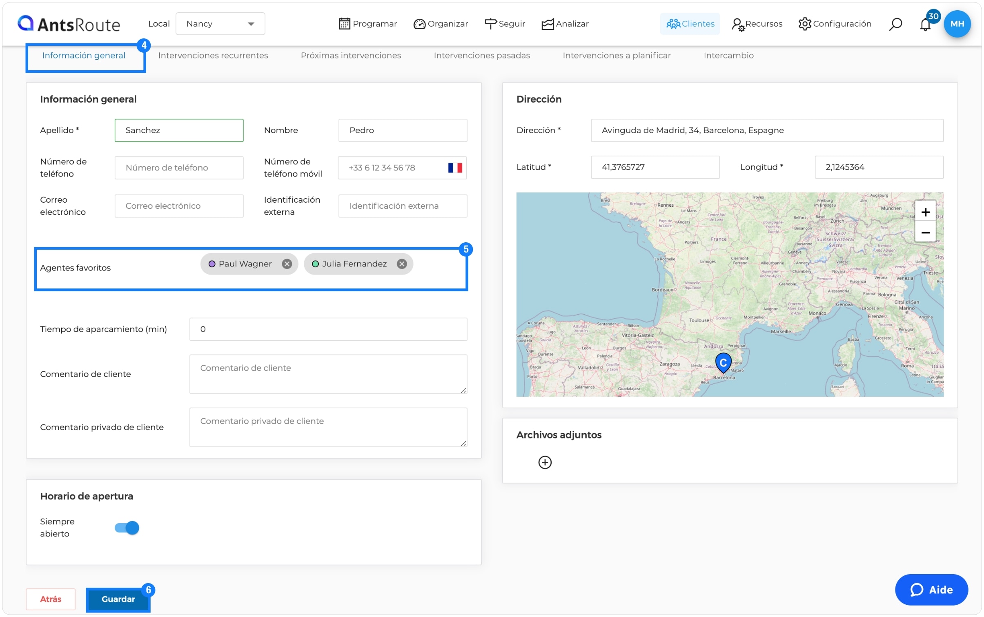984x617 pixels.
Task: Zoom in on the map
Action: coord(925,212)
